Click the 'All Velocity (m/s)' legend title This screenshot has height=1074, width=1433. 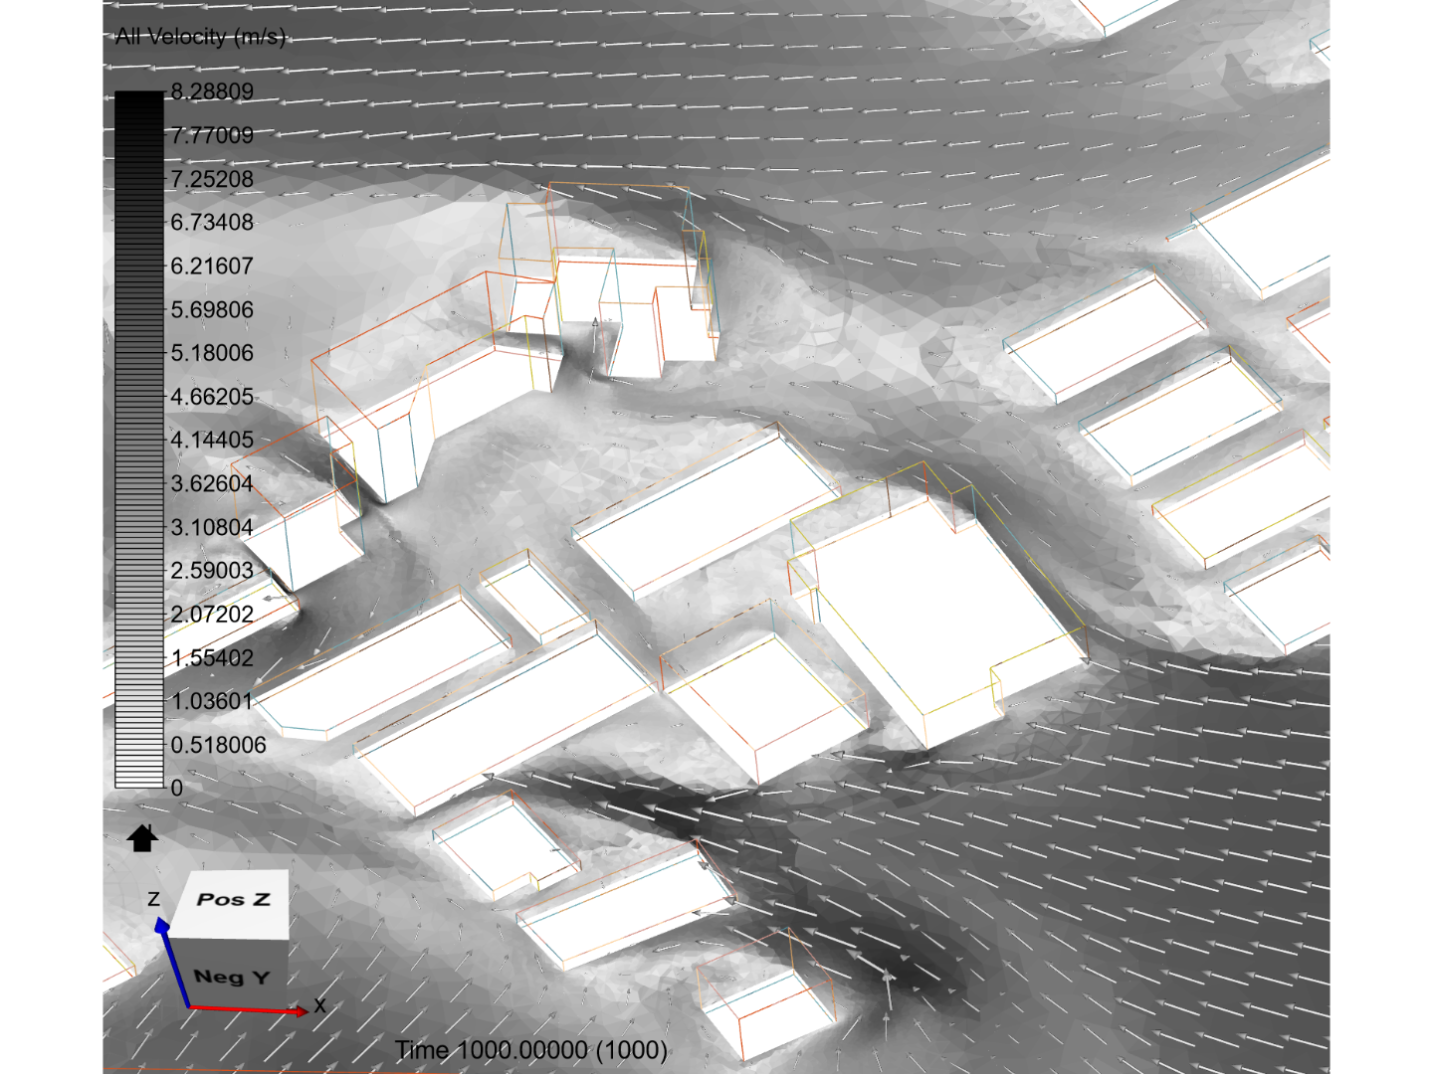pyautogui.click(x=200, y=37)
